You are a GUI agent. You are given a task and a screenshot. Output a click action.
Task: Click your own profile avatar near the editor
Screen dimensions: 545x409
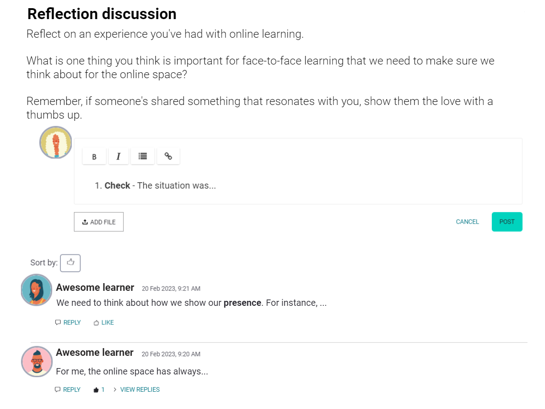click(55, 142)
